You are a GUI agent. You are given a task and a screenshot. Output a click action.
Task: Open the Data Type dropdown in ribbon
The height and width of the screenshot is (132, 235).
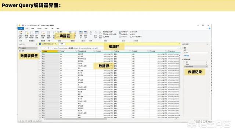(108, 32)
